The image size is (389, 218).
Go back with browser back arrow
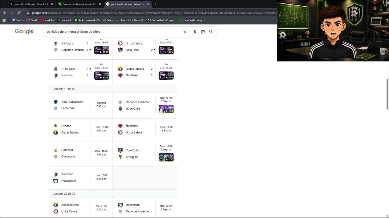click(5, 13)
